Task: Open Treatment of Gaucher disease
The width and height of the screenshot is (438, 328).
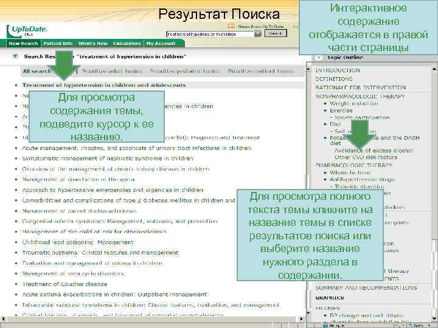Action: point(64,284)
